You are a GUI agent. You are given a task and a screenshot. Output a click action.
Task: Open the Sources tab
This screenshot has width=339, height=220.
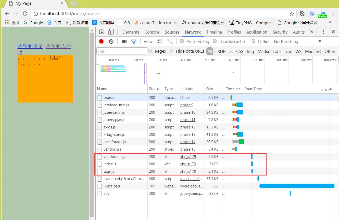click(172, 32)
